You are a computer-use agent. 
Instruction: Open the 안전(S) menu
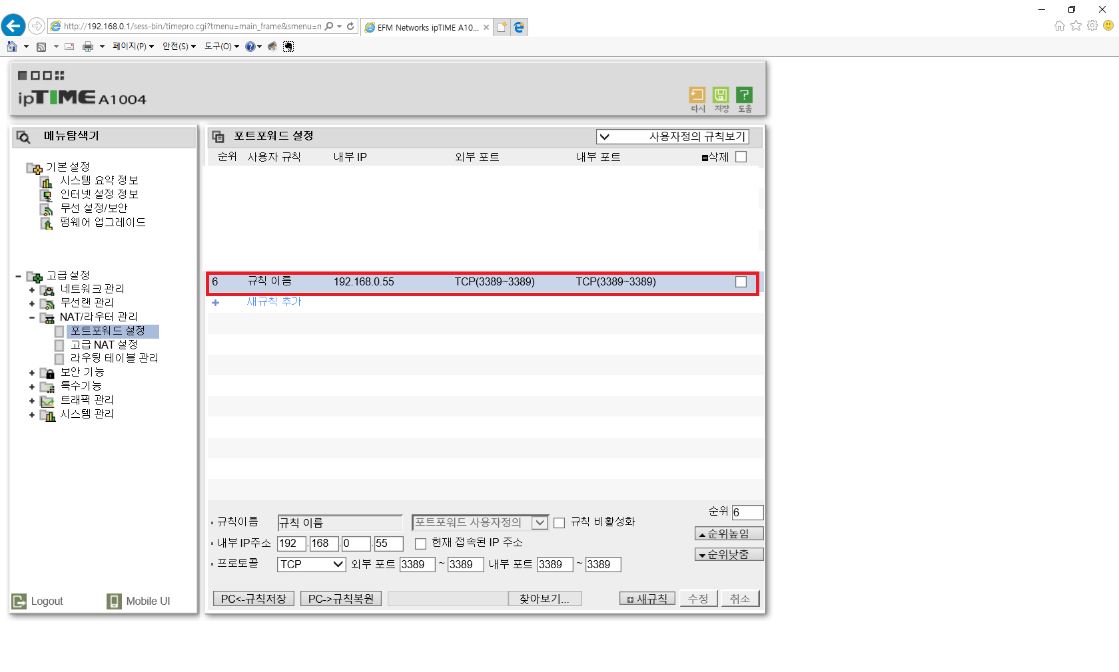(179, 47)
